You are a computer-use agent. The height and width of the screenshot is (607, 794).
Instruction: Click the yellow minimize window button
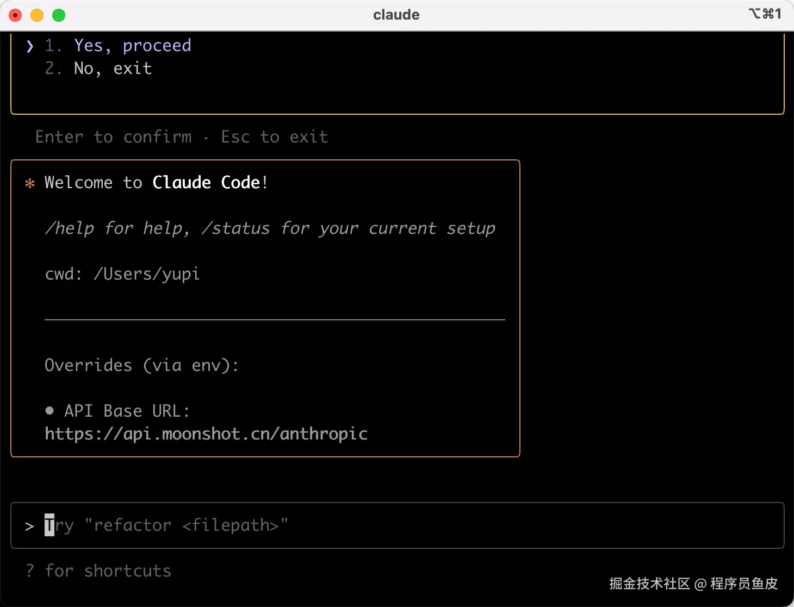[x=37, y=15]
